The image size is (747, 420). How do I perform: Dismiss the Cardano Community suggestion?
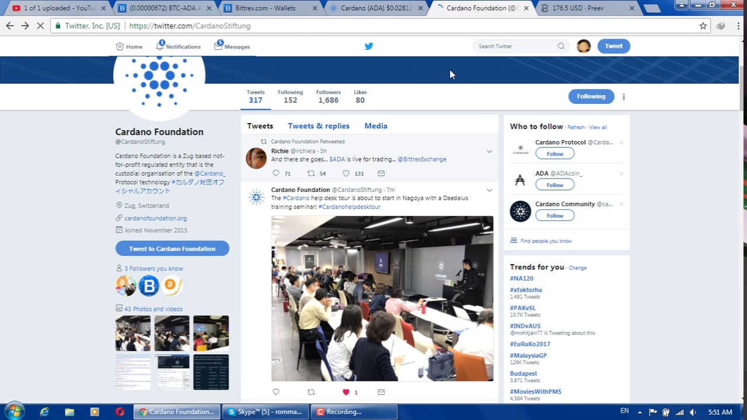point(621,205)
